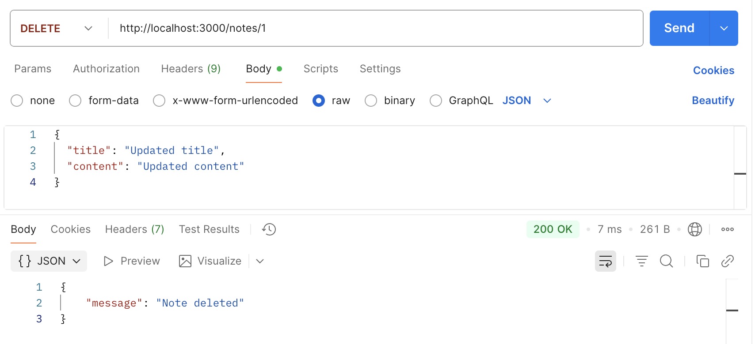Viewport: 755px width, 344px height.
Task: Click the network globe icon
Action: (694, 229)
